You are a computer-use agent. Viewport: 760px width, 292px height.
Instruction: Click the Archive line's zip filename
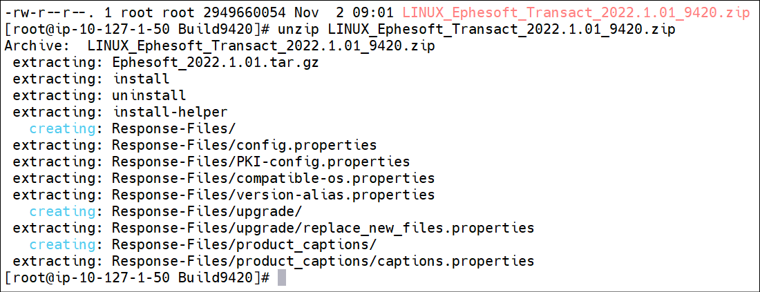pyautogui.click(x=260, y=46)
